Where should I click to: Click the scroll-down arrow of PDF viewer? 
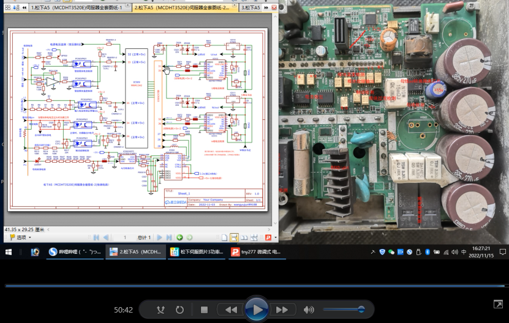[275, 223]
